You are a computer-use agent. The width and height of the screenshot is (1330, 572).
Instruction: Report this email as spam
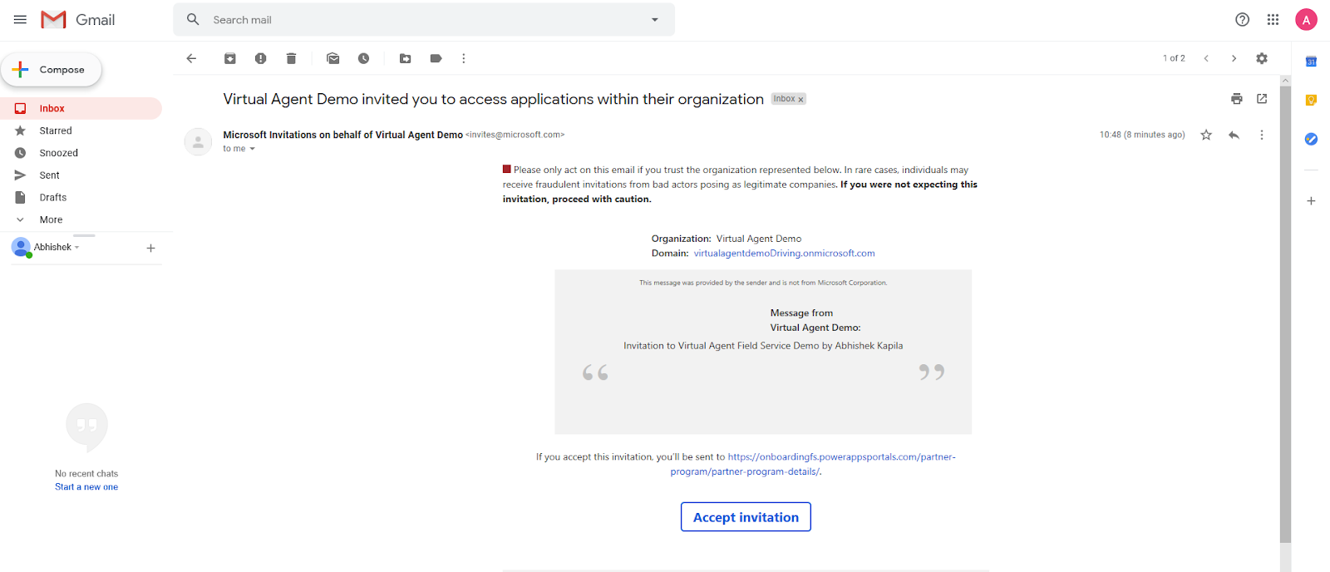[261, 58]
